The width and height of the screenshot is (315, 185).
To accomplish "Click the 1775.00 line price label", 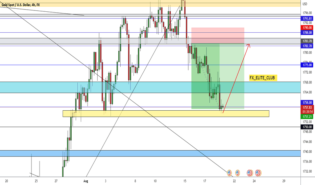I will 307,65.
